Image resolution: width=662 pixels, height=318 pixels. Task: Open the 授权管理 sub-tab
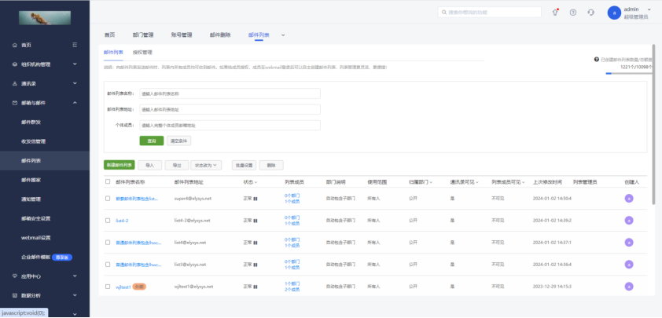pos(142,53)
